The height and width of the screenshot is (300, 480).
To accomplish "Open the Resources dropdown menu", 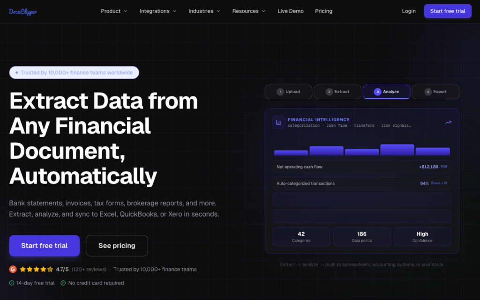I will click(x=249, y=11).
